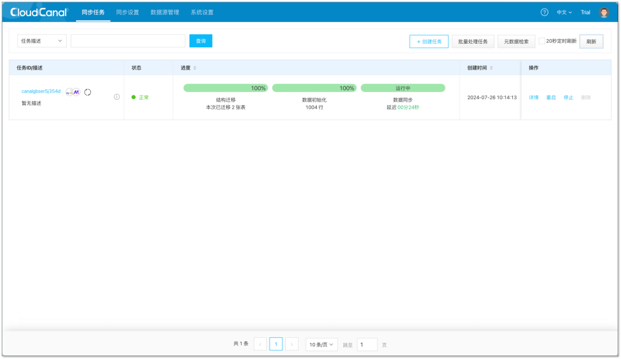Open task link canalgbser5j354d
The height and width of the screenshot is (359, 621).
point(41,91)
